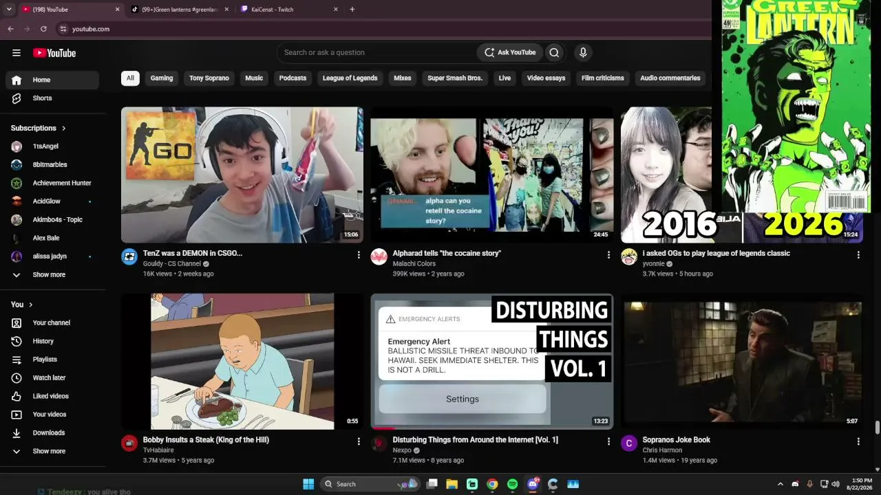Image resolution: width=881 pixels, height=495 pixels.
Task: Open Achievement Hunter subscription
Action: tap(52, 183)
